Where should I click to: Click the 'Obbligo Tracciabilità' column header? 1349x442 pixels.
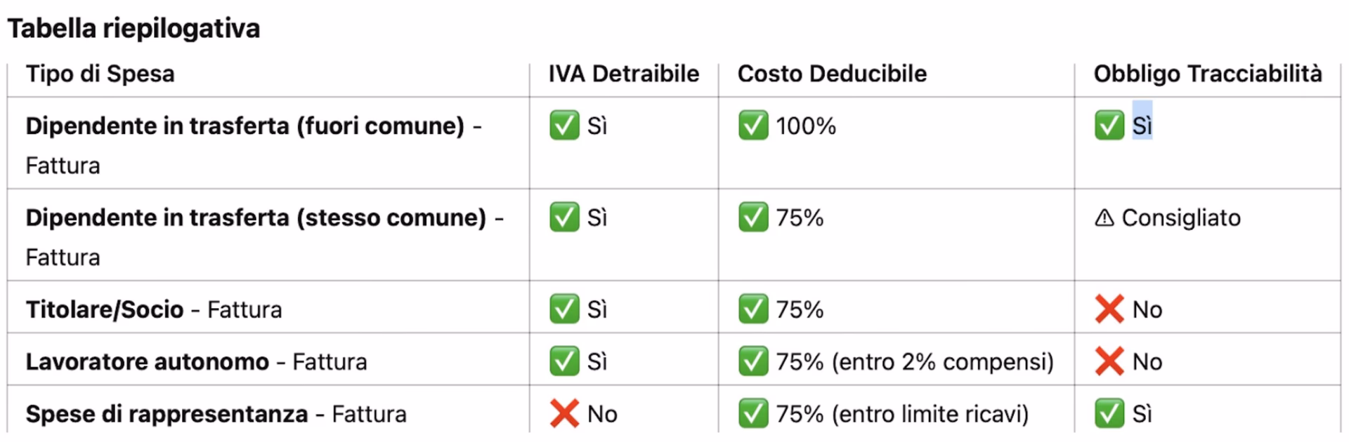point(1207,74)
